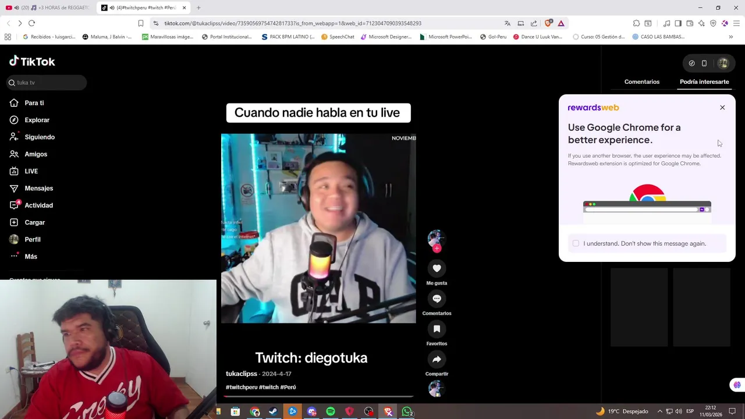745x419 pixels.
Task: Open creator avatar above the like button
Action: pos(435,238)
